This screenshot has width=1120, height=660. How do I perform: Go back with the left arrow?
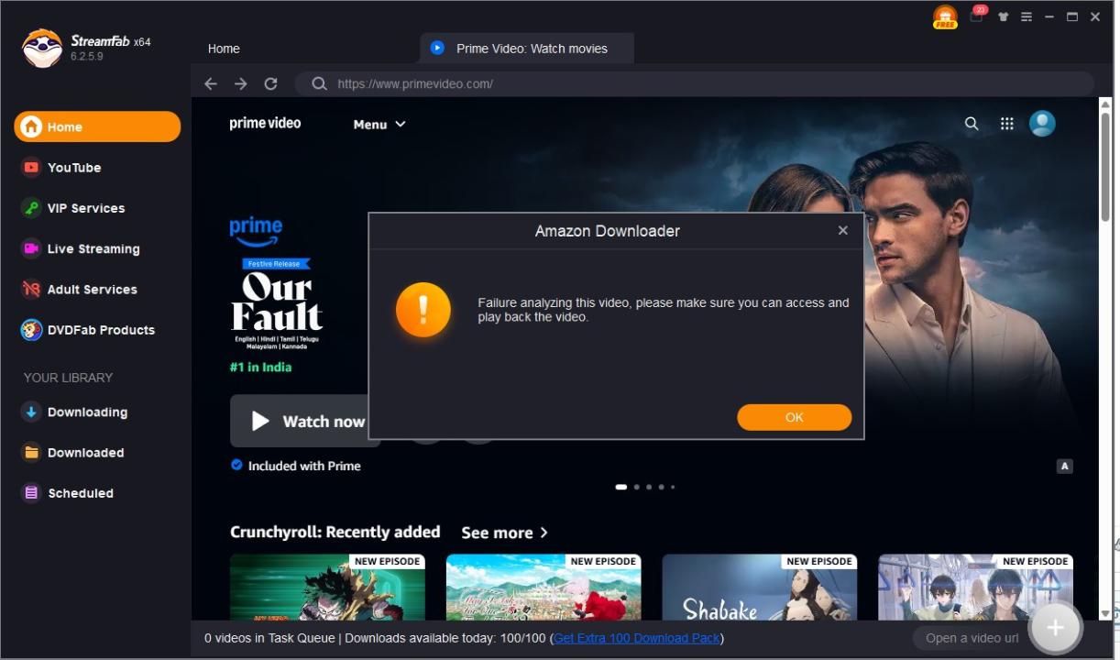click(x=211, y=83)
